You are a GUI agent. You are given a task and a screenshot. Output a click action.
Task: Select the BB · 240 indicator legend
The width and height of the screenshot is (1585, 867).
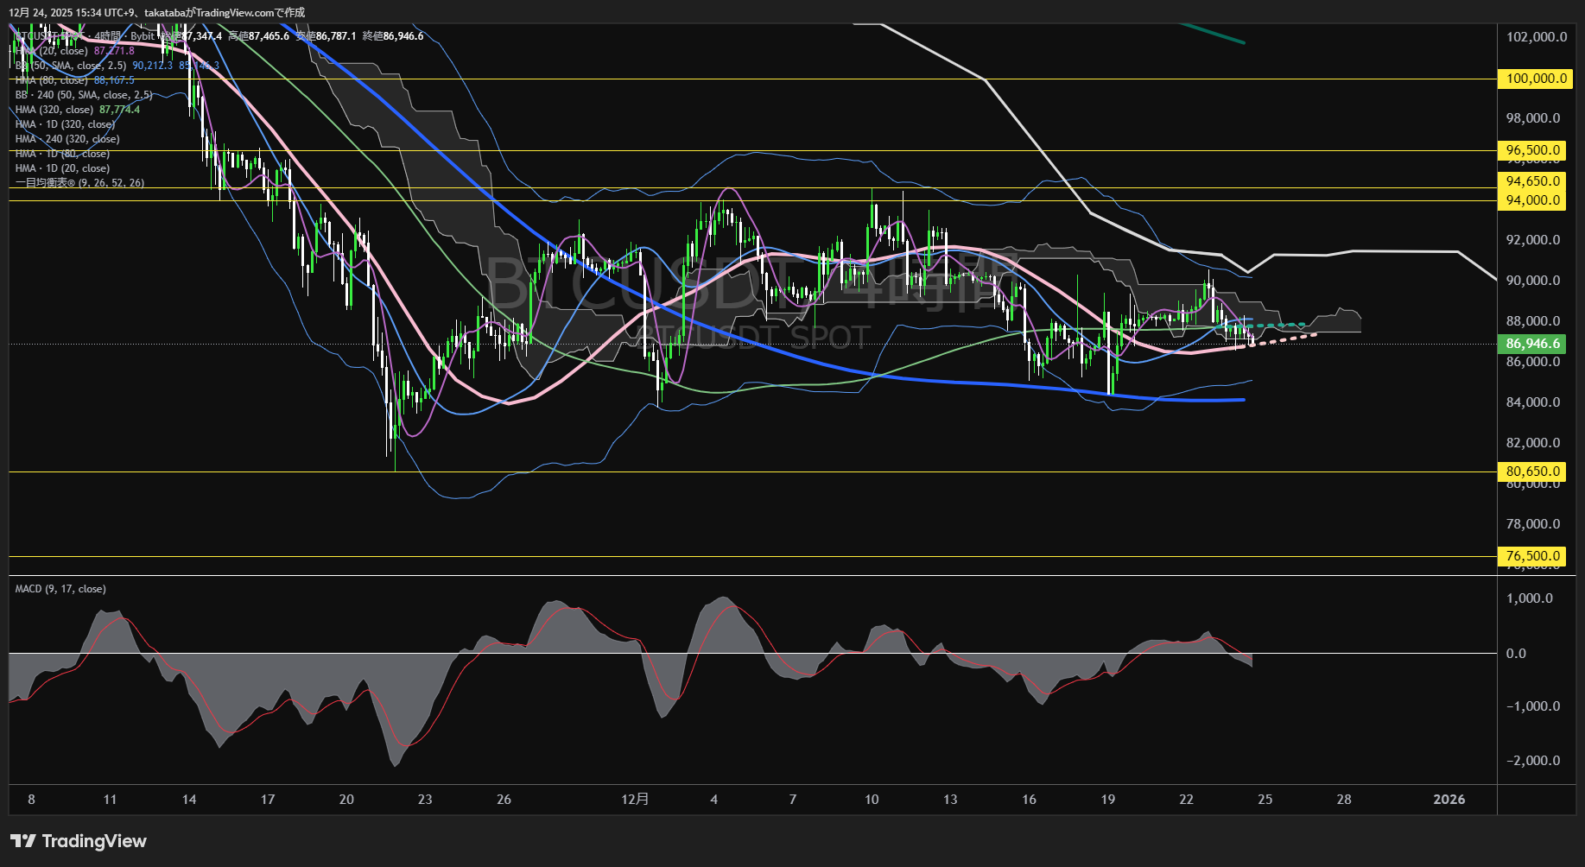coord(83,95)
